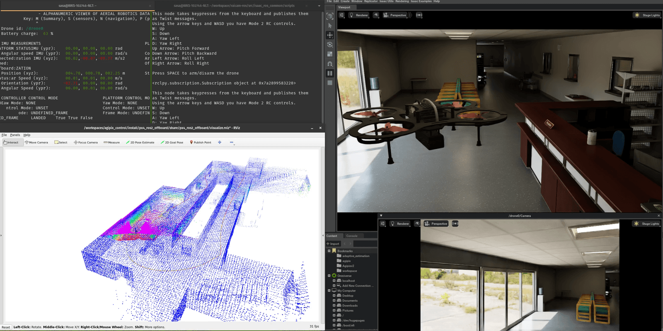Open the show/hide eye menu in main Viewport

[x=376, y=15]
